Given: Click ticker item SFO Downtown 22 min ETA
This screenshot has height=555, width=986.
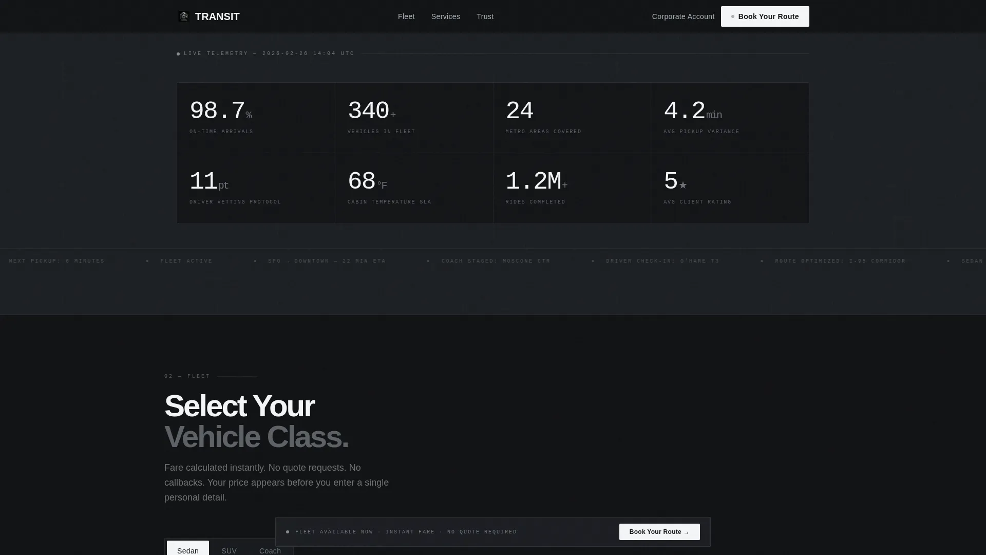Looking at the screenshot, I should (x=327, y=261).
